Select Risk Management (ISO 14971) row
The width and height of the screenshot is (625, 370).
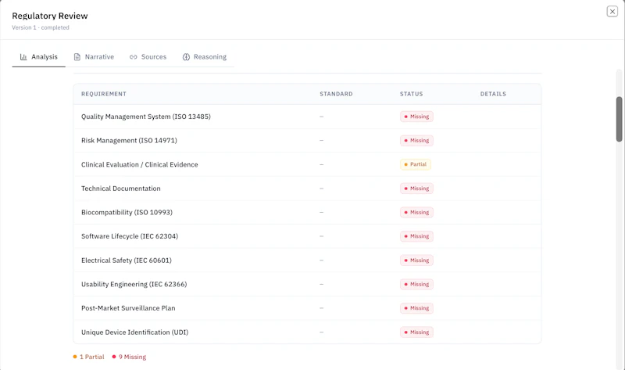(x=307, y=141)
